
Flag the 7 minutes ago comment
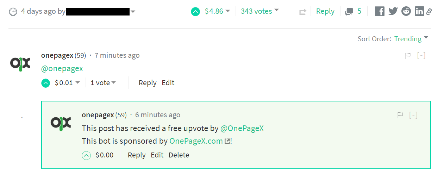pos(408,56)
